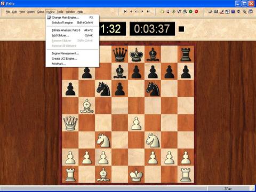
Task: Select the white queen on a4
Action: click(70, 123)
